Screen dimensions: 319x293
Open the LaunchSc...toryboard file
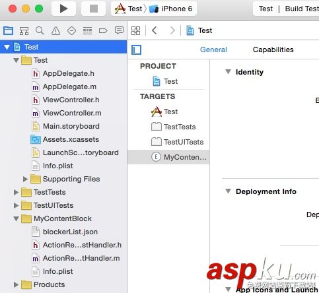(75, 152)
